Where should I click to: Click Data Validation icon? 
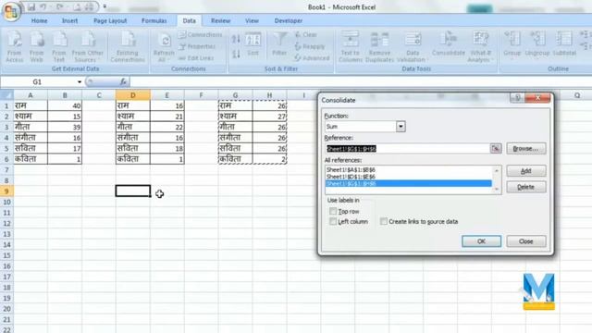413,47
